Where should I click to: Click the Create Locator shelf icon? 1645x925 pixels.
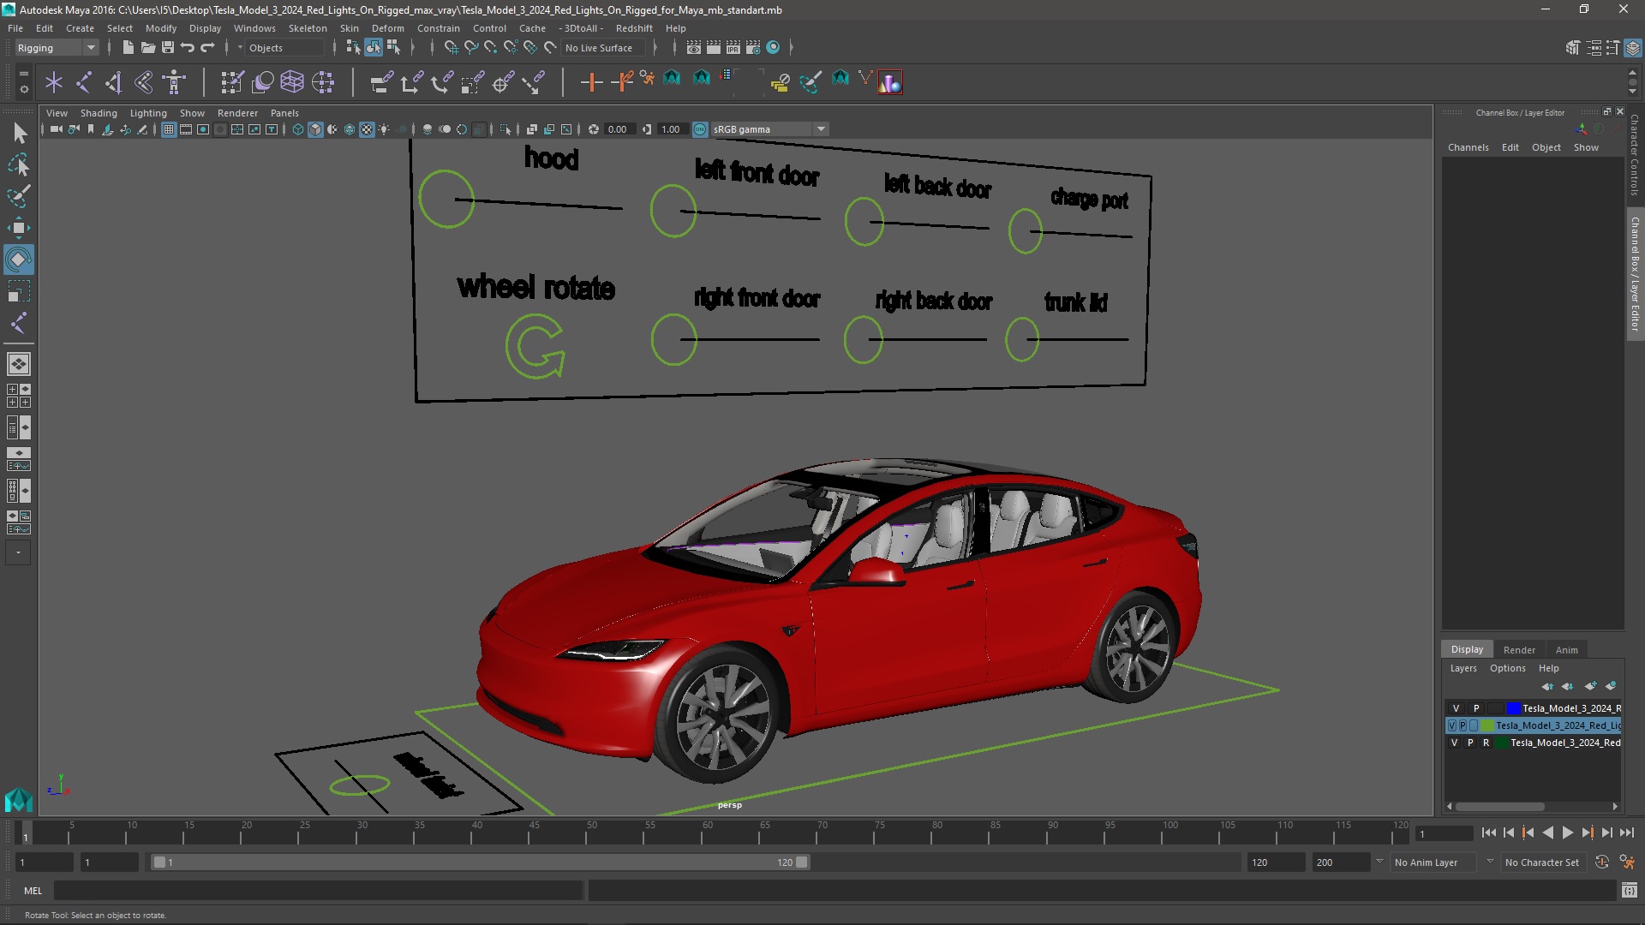pos(54,82)
